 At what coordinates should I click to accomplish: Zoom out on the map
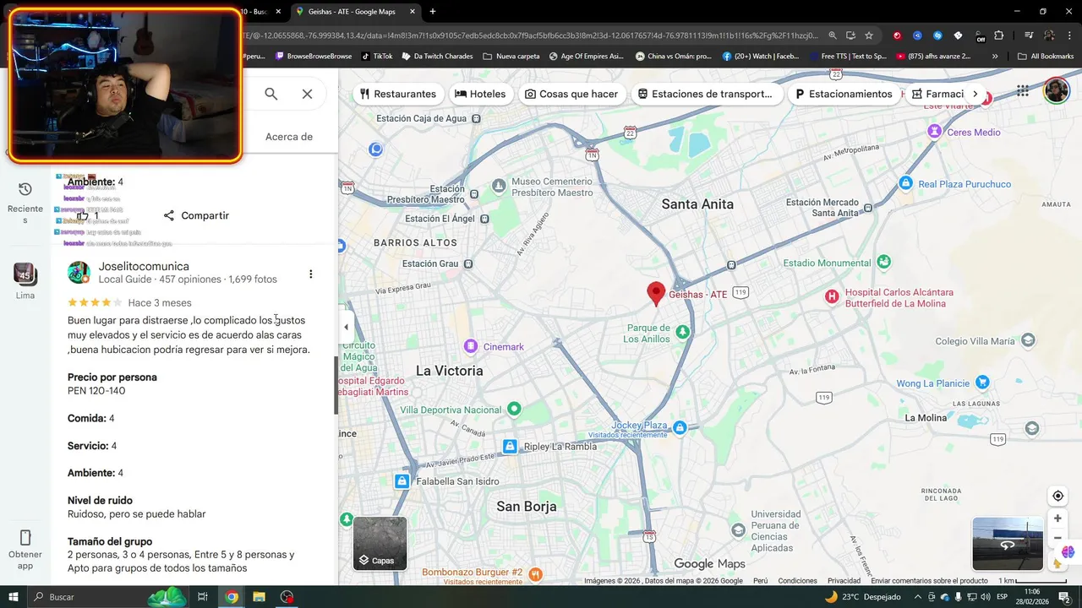[x=1057, y=539]
